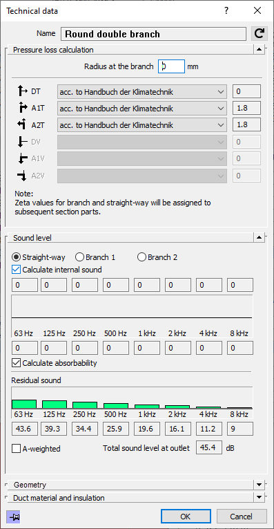Select the Branch 1 radio option
This screenshot has height=529, width=274.
click(95, 257)
